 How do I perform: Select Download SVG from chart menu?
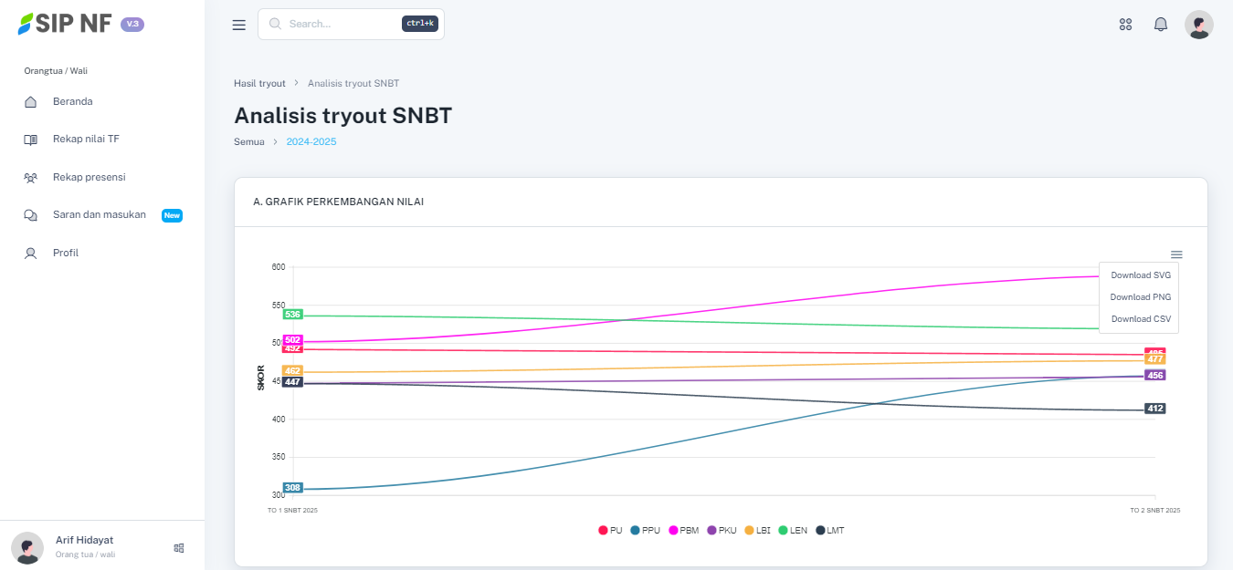point(1140,275)
